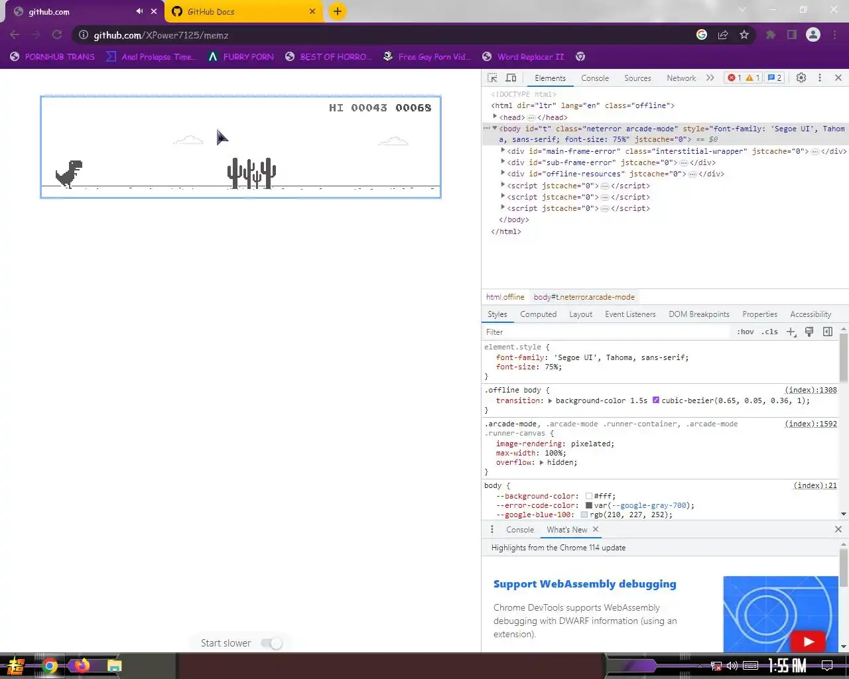Click the new style rule plus icon

pos(791,332)
